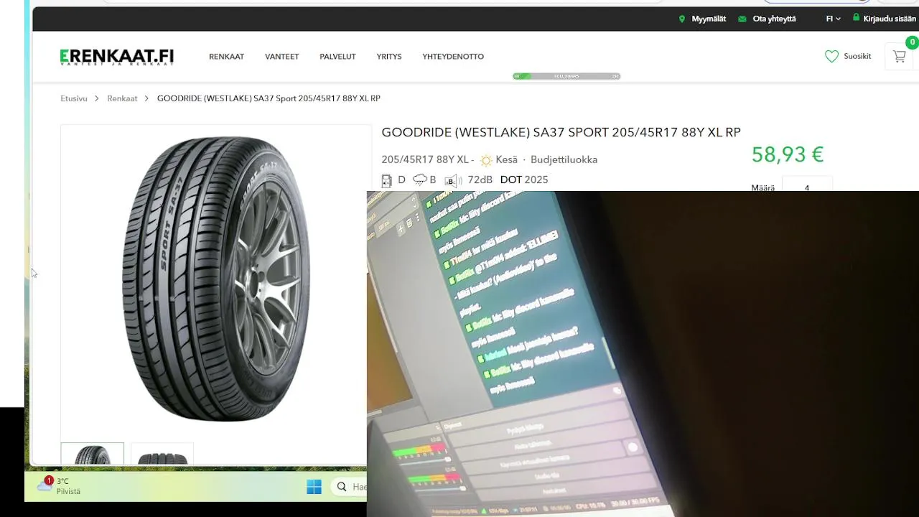Click the product heading GOODRIDE (WESTLAKE) SA37 SPORT
The width and height of the screenshot is (919, 517).
[561, 132]
